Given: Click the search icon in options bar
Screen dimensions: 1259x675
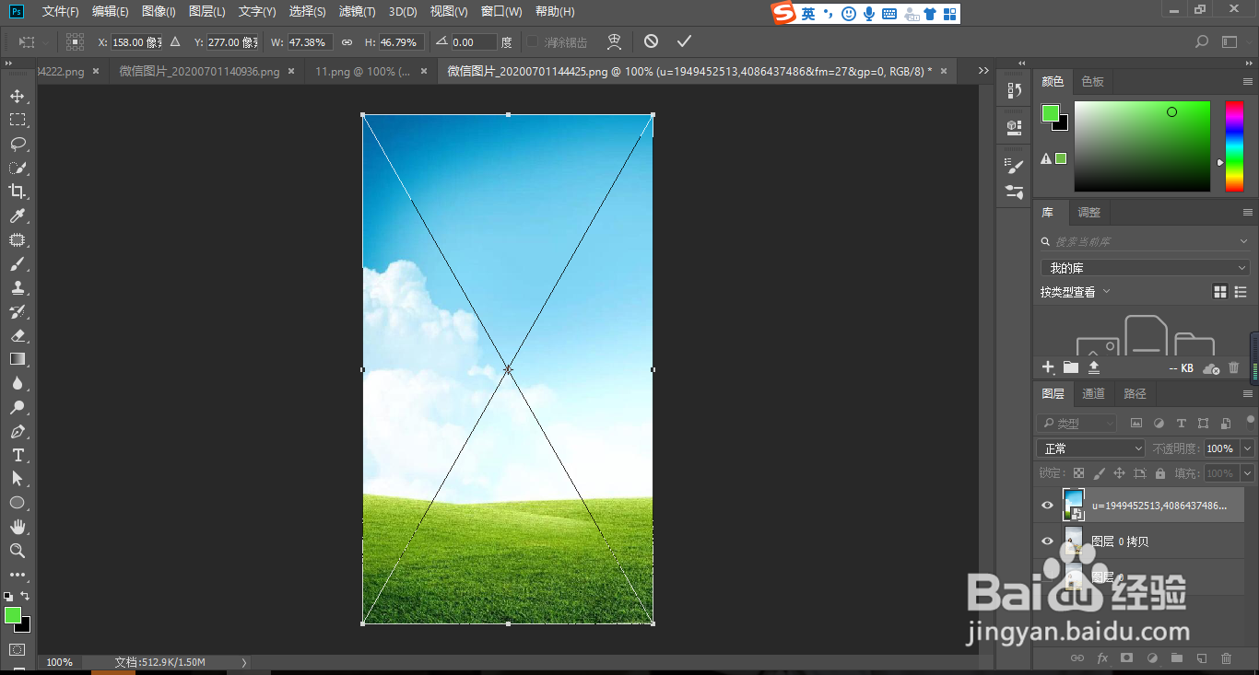Looking at the screenshot, I should (x=1201, y=41).
